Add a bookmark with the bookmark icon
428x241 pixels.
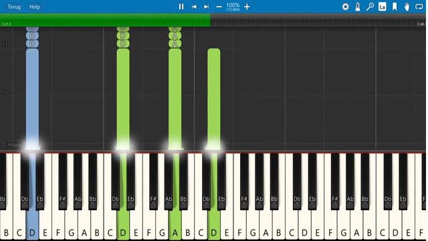395,7
